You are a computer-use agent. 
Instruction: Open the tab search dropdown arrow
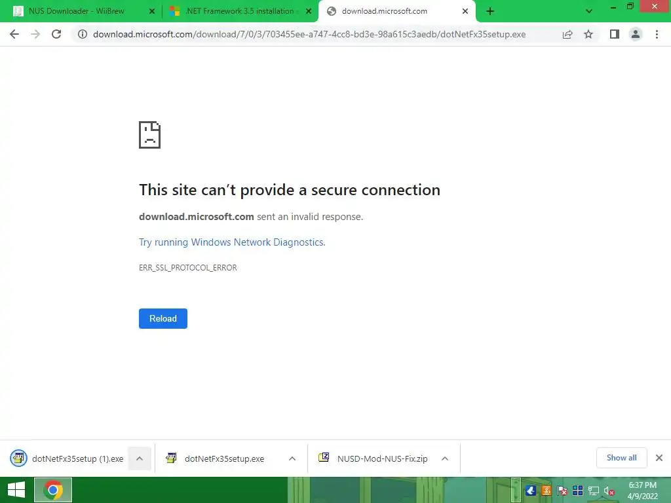(x=589, y=11)
